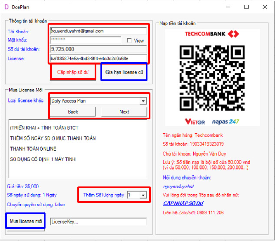
Task: Click the 'Giá tiền: 35,000' label
Action: (x=23, y=186)
